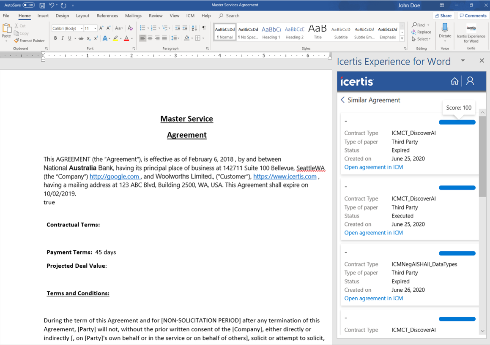Increase the paragraph indent

(x=185, y=28)
